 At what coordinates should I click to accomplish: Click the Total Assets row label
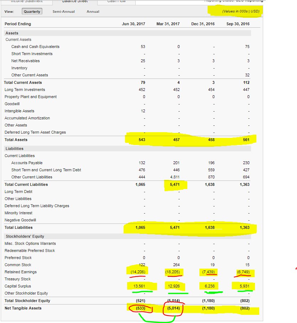[16, 140]
